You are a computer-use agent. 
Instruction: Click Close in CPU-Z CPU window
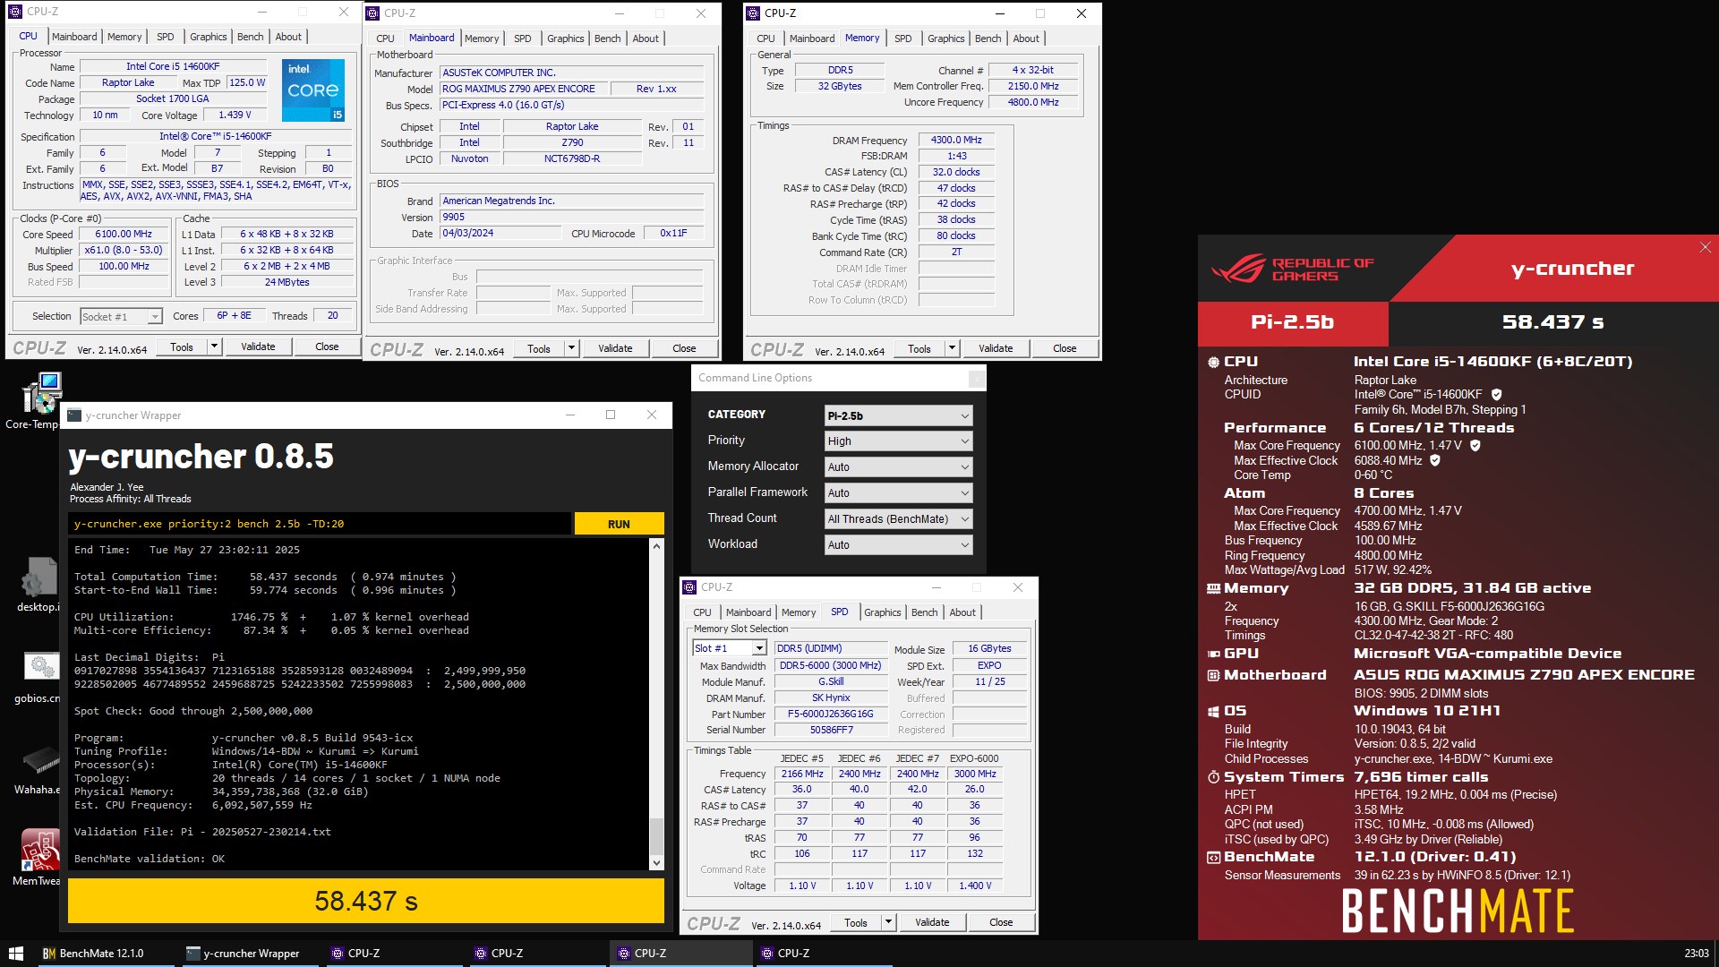coord(327,347)
